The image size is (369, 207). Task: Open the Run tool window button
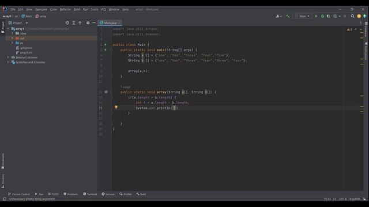[x=39, y=194]
